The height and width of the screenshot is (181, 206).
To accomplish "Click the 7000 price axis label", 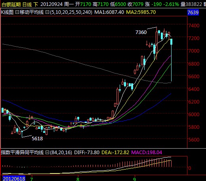I will click(194, 51).
